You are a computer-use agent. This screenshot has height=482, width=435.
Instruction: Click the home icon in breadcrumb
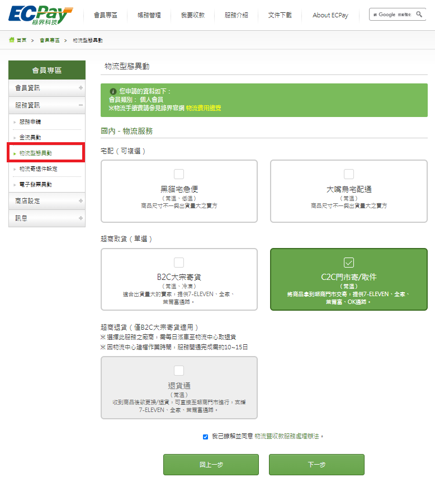pyautogui.click(x=12, y=40)
